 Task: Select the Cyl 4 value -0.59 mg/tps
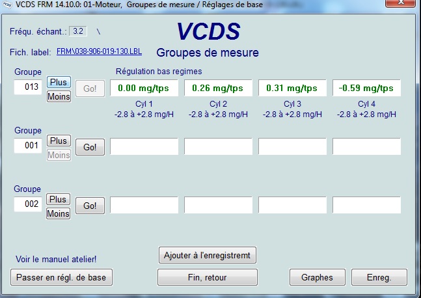click(x=366, y=88)
